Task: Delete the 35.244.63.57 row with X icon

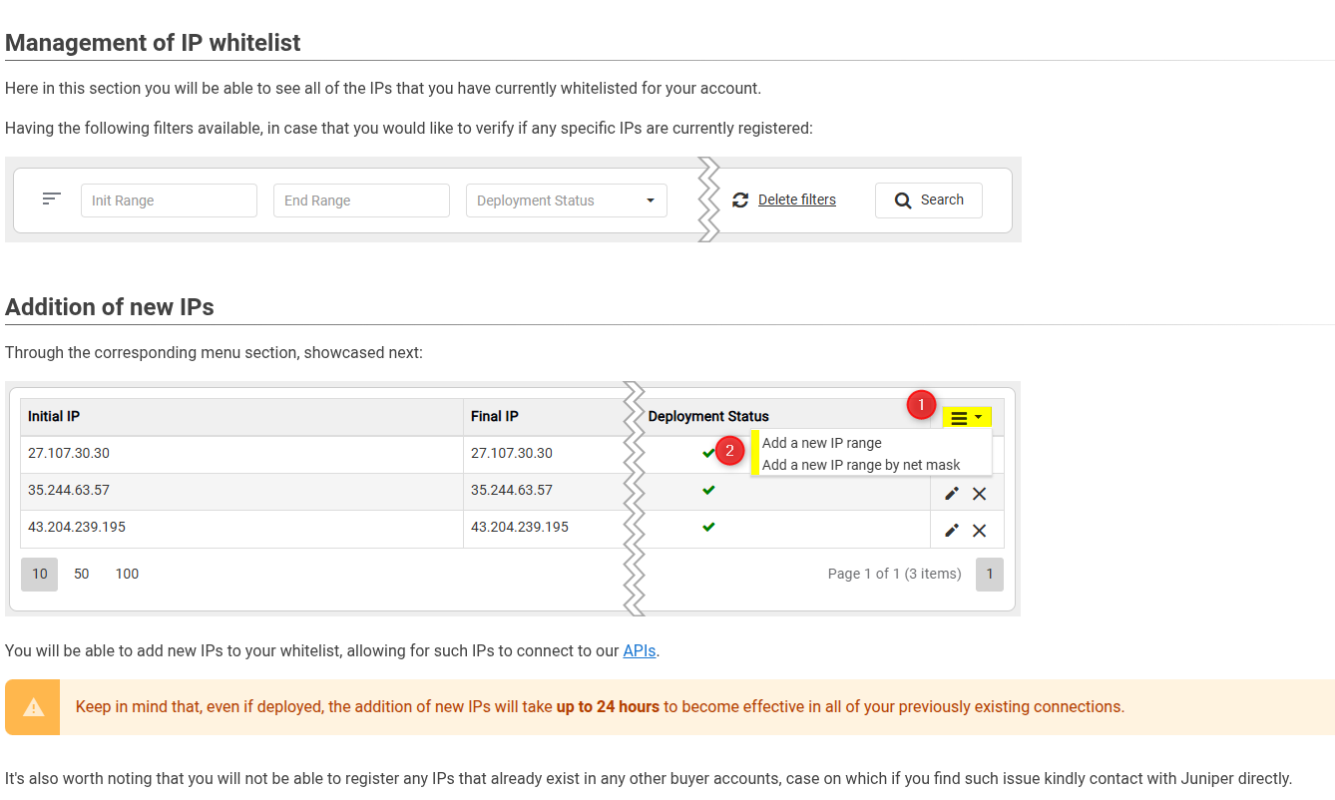Action: point(979,494)
